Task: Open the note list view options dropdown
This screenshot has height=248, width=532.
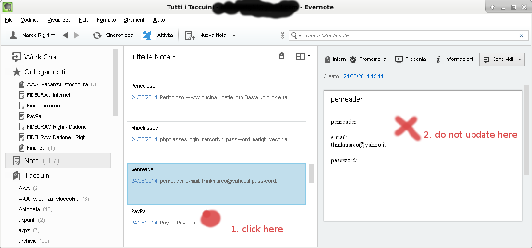Action: pos(303,56)
